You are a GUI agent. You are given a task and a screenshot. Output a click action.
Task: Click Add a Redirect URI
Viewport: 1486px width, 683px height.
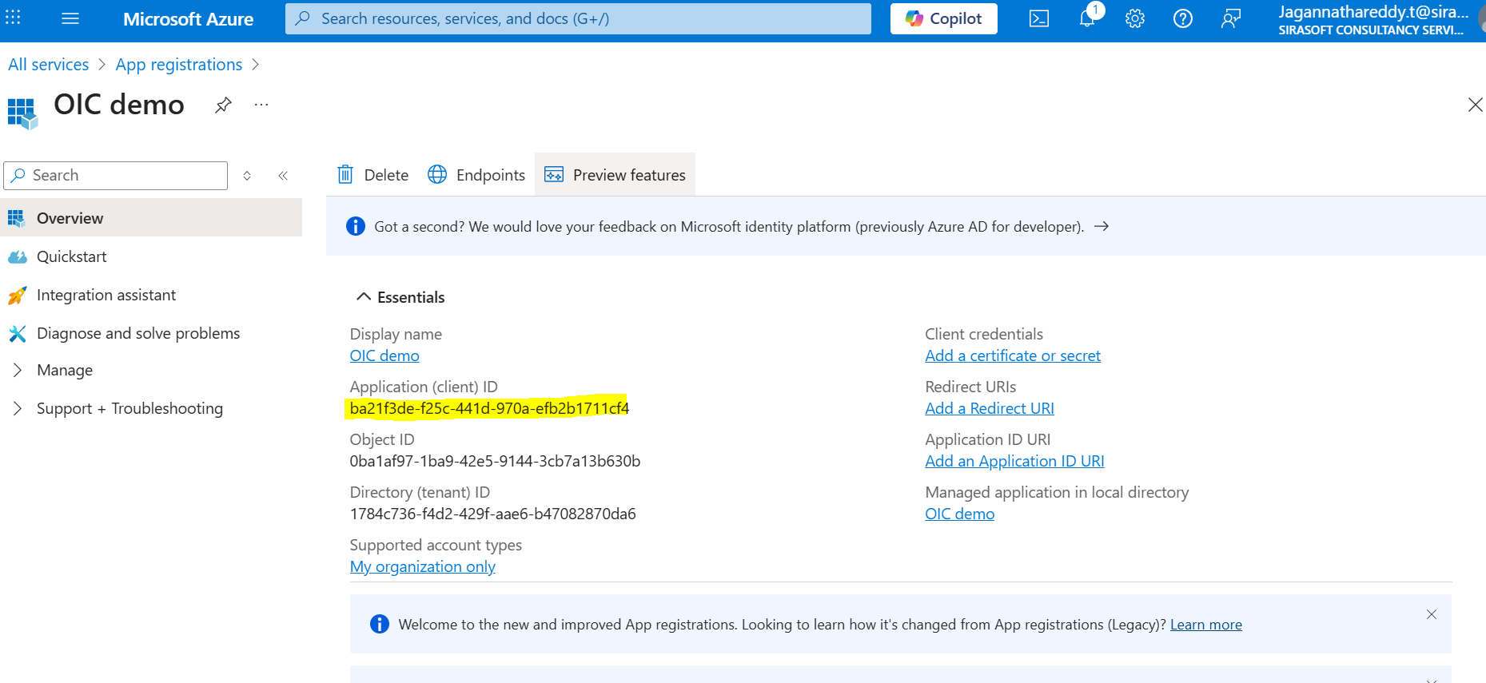pos(990,408)
